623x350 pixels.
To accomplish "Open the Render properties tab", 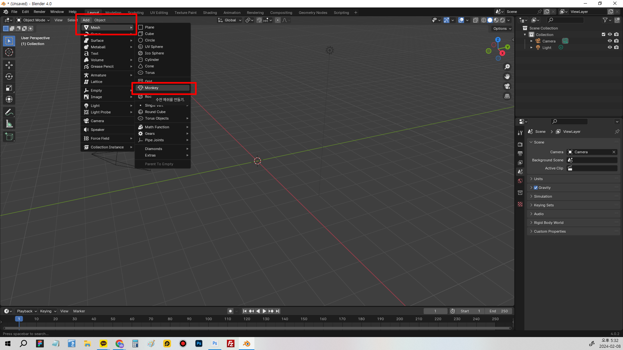I will 520,144.
